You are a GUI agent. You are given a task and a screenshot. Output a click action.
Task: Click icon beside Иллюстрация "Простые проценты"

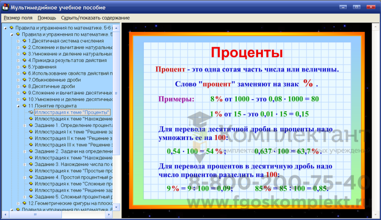coord(31,170)
